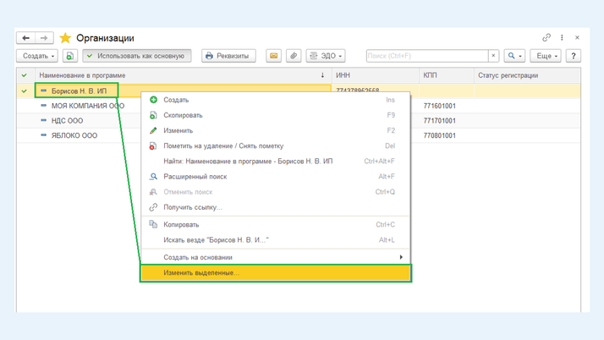
Task: Click the copy document icon beside Создать
Action: point(70,56)
